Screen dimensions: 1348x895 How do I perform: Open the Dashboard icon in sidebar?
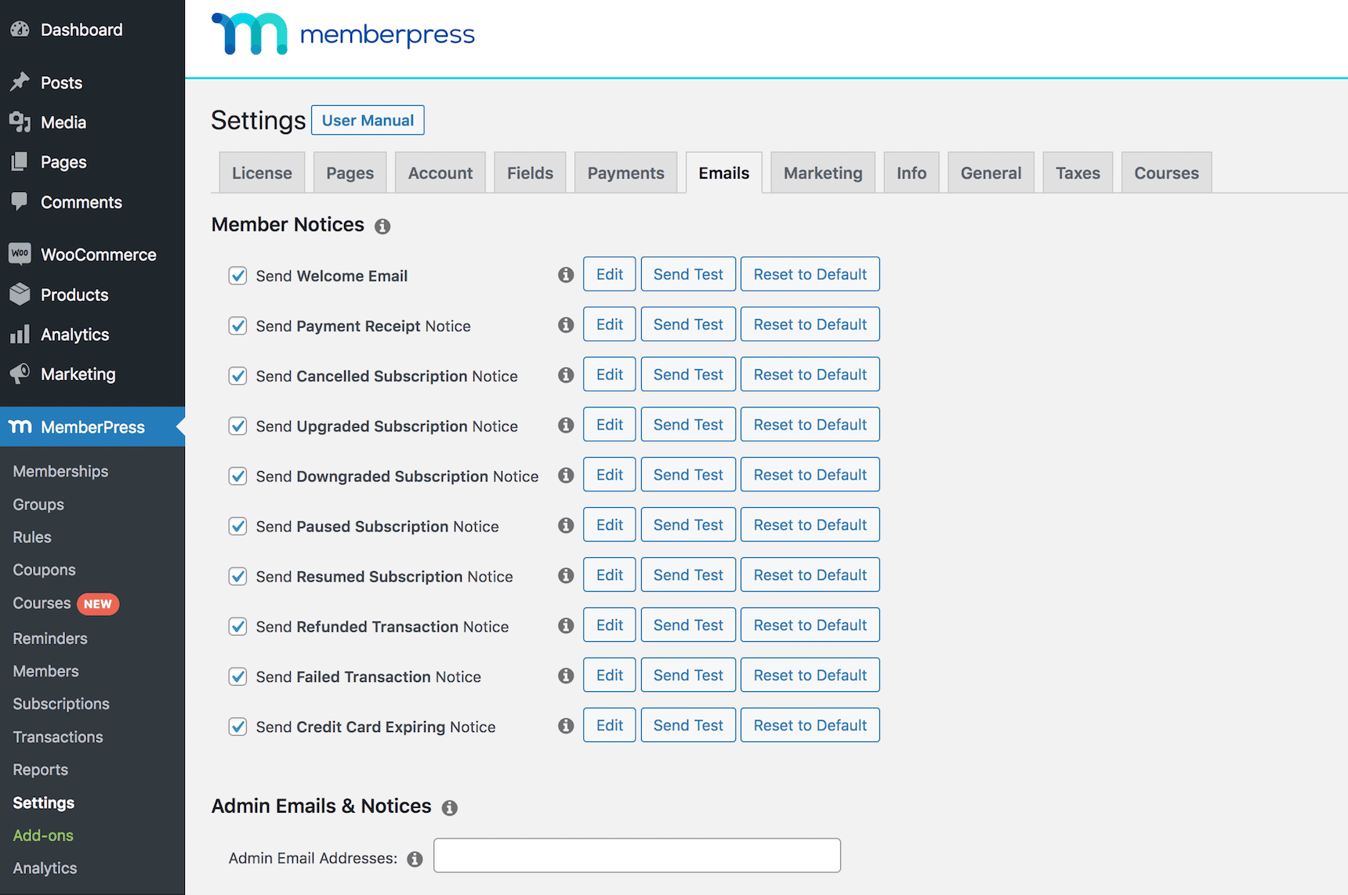pyautogui.click(x=20, y=30)
